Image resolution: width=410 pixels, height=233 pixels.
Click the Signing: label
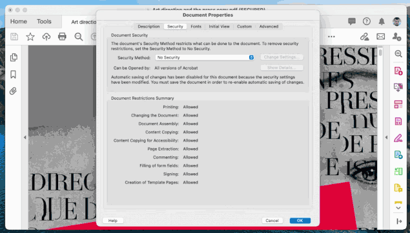170,174
